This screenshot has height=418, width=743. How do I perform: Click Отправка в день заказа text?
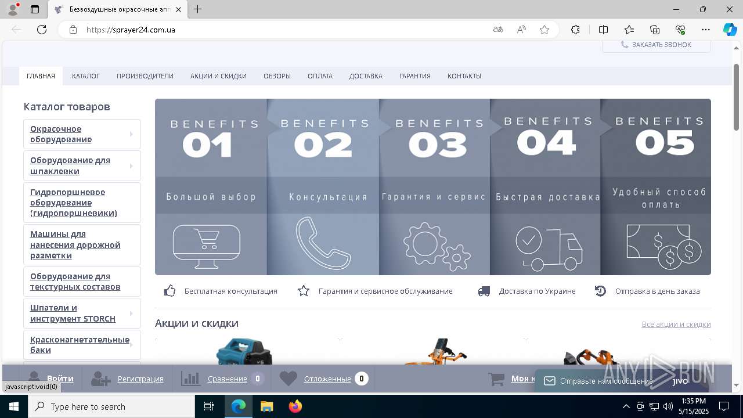[658, 291]
